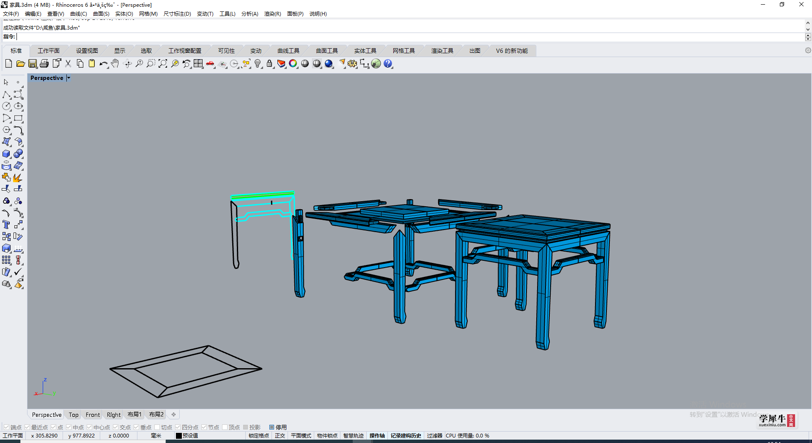Toggle the light bulb hide icon
The image size is (812, 443).
(x=258, y=64)
